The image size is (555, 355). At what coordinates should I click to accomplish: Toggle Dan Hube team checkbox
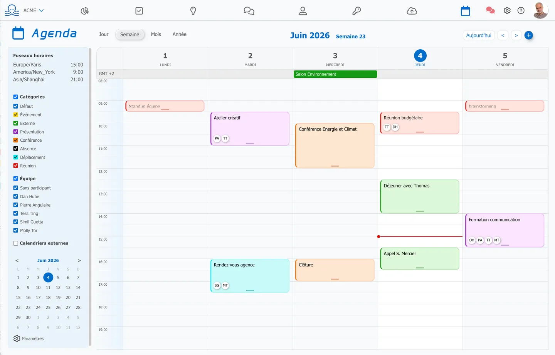click(x=16, y=196)
